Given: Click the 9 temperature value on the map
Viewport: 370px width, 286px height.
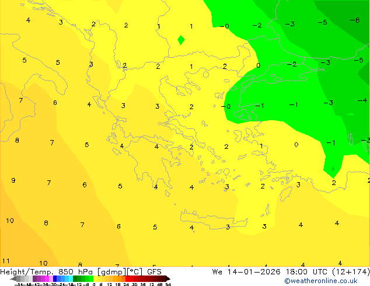Looking at the screenshot, I should [x=13, y=180].
